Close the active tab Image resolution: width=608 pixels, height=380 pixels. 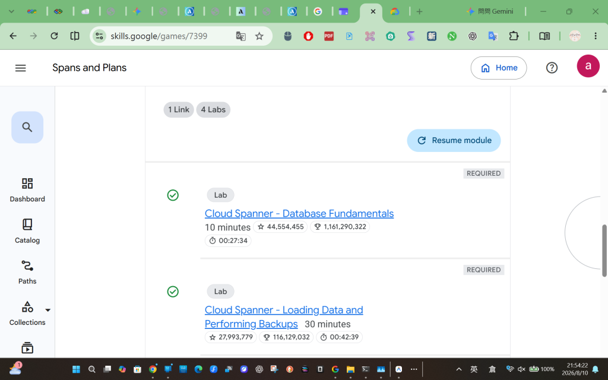pos(373,12)
